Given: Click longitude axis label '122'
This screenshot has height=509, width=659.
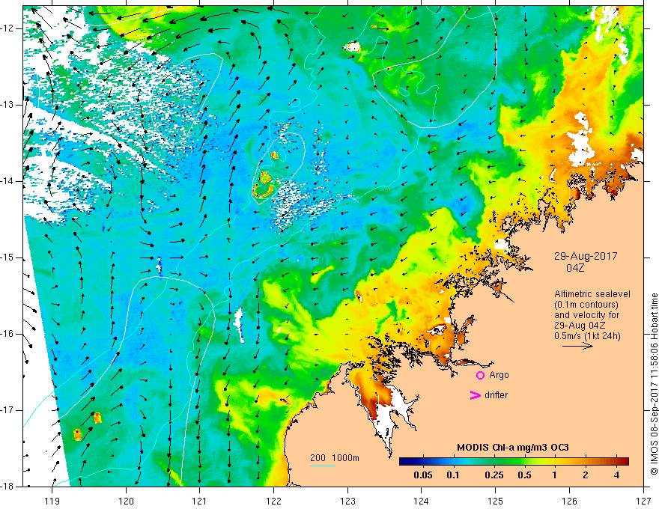Looking at the screenshot, I should [x=273, y=501].
